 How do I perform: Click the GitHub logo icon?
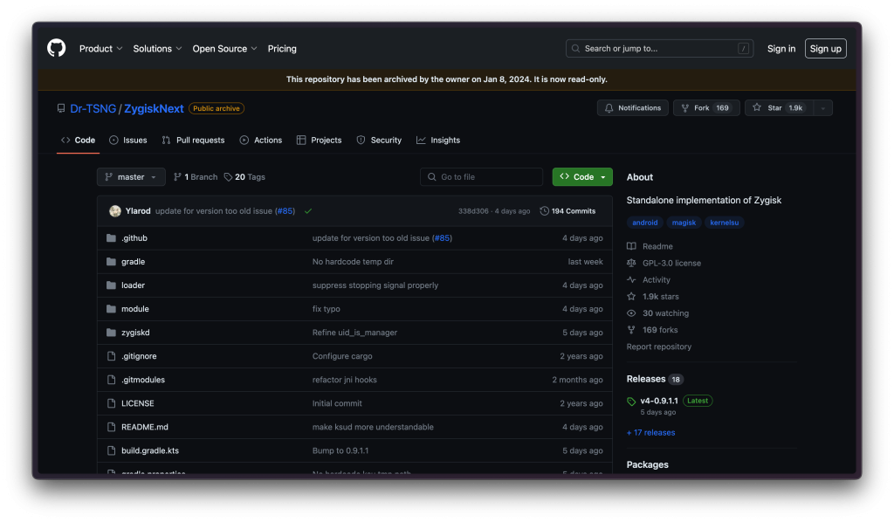pos(57,48)
